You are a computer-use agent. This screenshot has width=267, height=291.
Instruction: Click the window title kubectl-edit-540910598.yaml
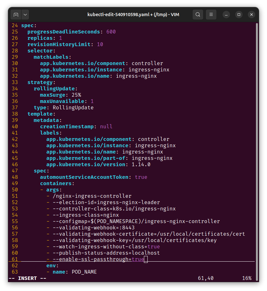click(x=133, y=15)
